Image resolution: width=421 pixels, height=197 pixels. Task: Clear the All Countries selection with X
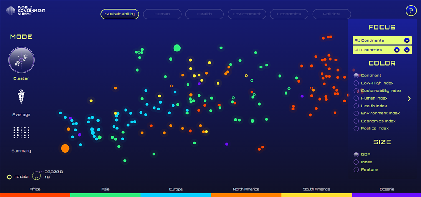397,50
